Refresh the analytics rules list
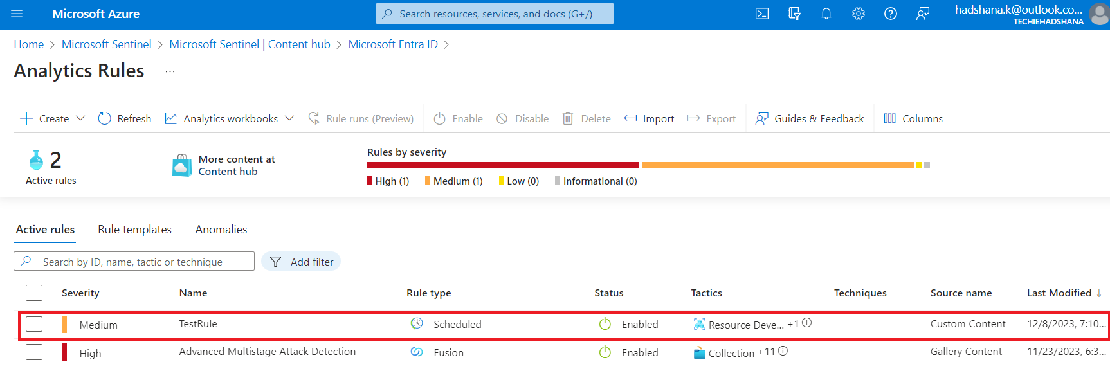 coord(125,118)
